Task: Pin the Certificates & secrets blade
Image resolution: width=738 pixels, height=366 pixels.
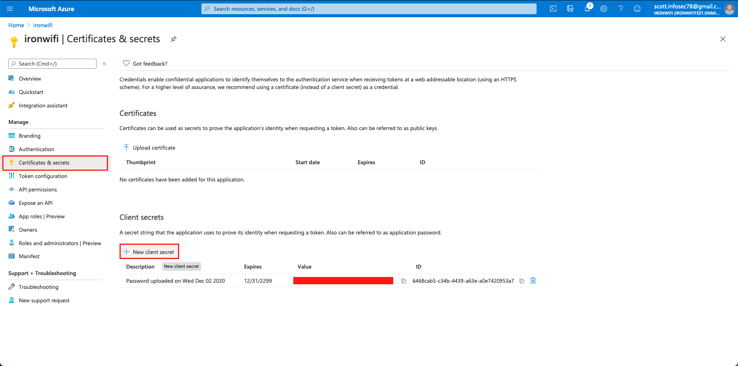Action: tap(173, 39)
